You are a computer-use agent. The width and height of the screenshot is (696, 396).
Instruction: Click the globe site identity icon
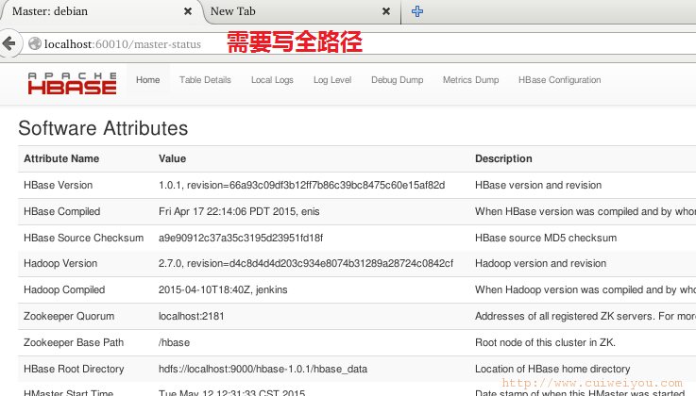pyautogui.click(x=35, y=43)
